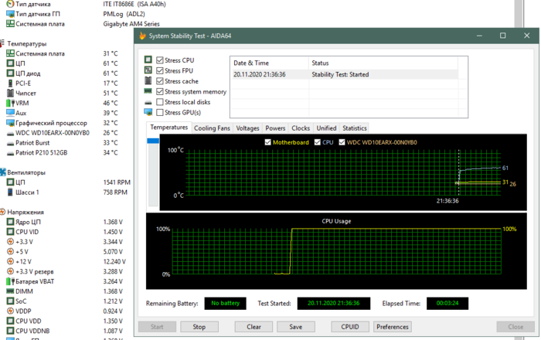The height and width of the screenshot is (340, 541).
Task: Click the AIDA64 flame icon in title bar
Action: 142,36
